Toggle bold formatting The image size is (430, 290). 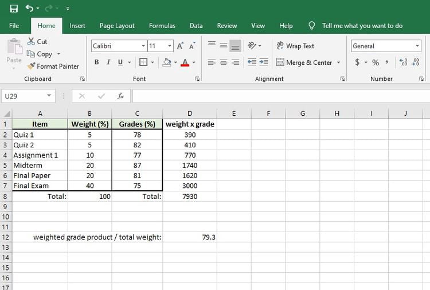tap(96, 62)
